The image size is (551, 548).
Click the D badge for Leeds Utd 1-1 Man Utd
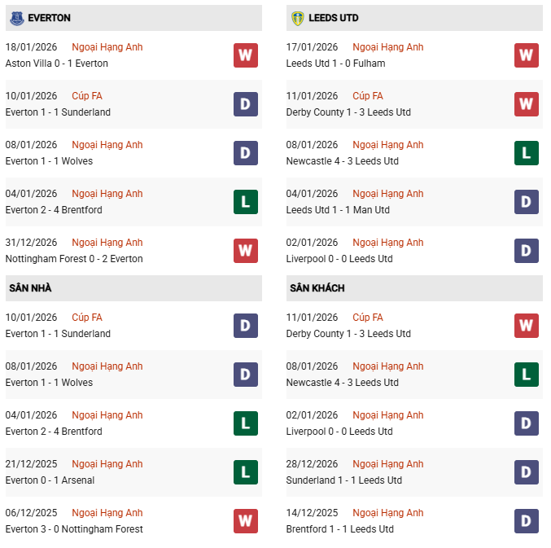(526, 202)
